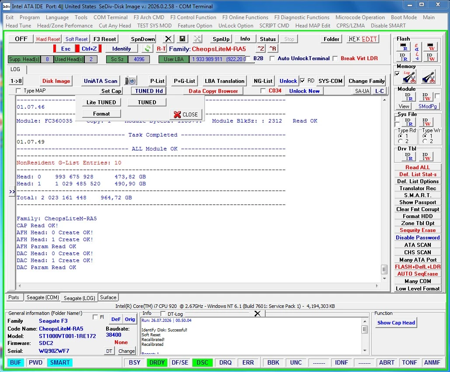The width and height of the screenshot is (450, 372).
Task: Uncheck the Memory panel checkbox
Action: pos(397,74)
